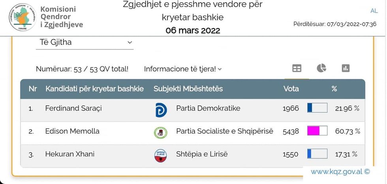Click the blue vote bar for Saraçi
Image resolution: width=387 pixels, height=184 pixels.
pyautogui.click(x=317, y=108)
